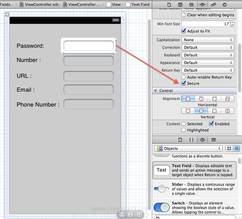Set vertical alignment to center
242x219 pixels.
click(201, 111)
